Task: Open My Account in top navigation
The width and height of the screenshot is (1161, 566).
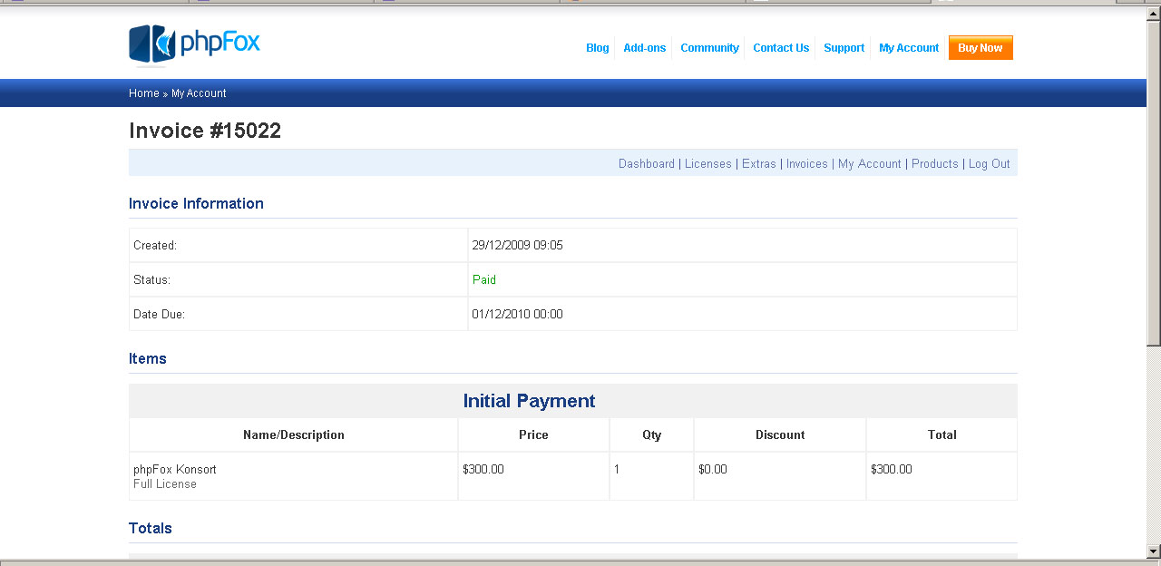Action: pyautogui.click(x=909, y=48)
